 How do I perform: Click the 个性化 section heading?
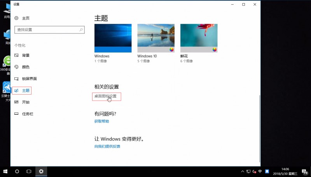click(20, 46)
